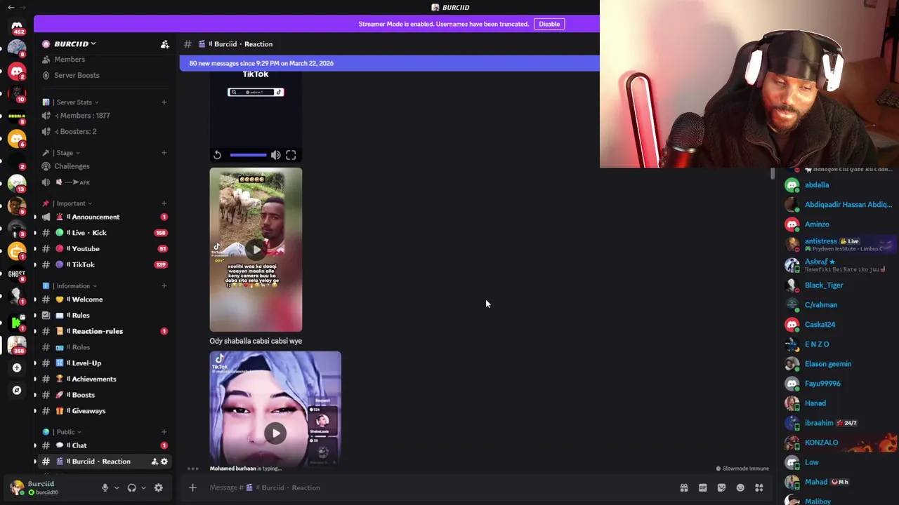The width and height of the screenshot is (899, 505).
Task: Join the AFK voice channel
Action: 104,182
